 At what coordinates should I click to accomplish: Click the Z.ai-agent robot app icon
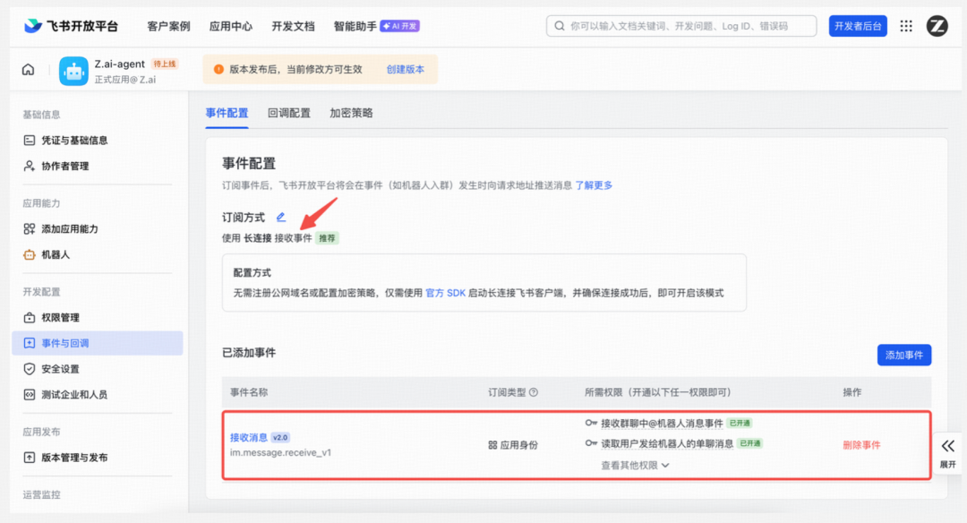(73, 71)
